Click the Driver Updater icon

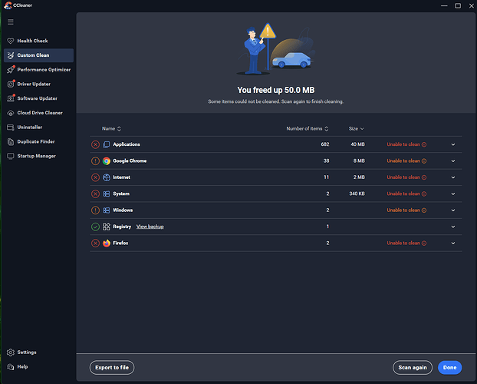(11, 84)
